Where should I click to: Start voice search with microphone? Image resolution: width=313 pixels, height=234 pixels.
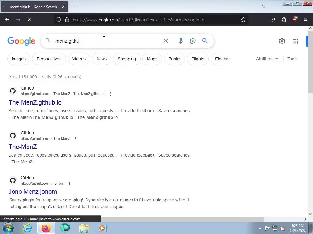click(x=180, y=41)
